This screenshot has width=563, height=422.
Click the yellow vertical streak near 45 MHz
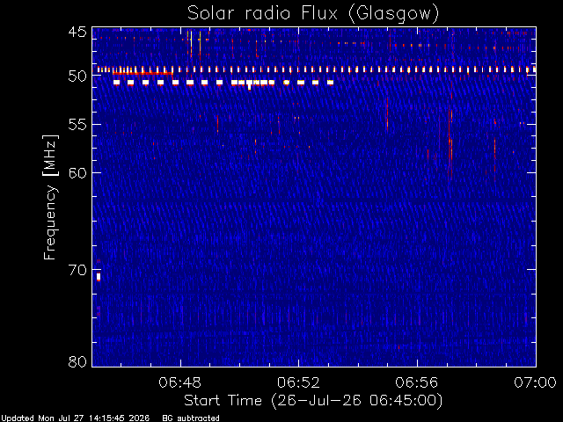tap(191, 43)
